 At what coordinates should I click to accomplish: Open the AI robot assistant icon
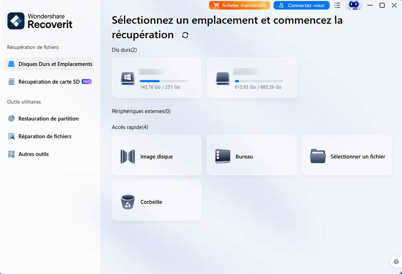pos(354,5)
